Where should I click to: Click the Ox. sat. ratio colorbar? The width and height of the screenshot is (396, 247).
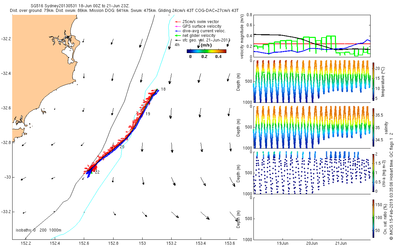click(x=373, y=218)
